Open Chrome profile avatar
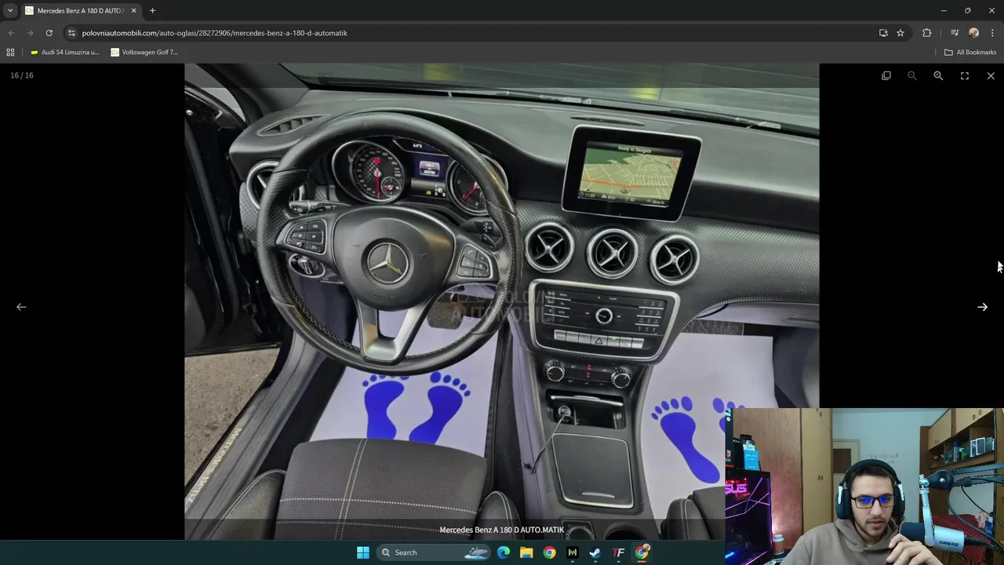Viewport: 1004px width, 565px height. [x=974, y=33]
